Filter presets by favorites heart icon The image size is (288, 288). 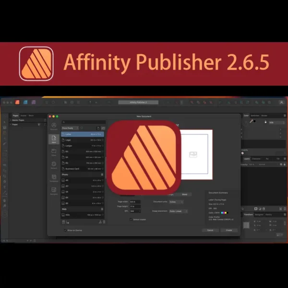coord(82,128)
